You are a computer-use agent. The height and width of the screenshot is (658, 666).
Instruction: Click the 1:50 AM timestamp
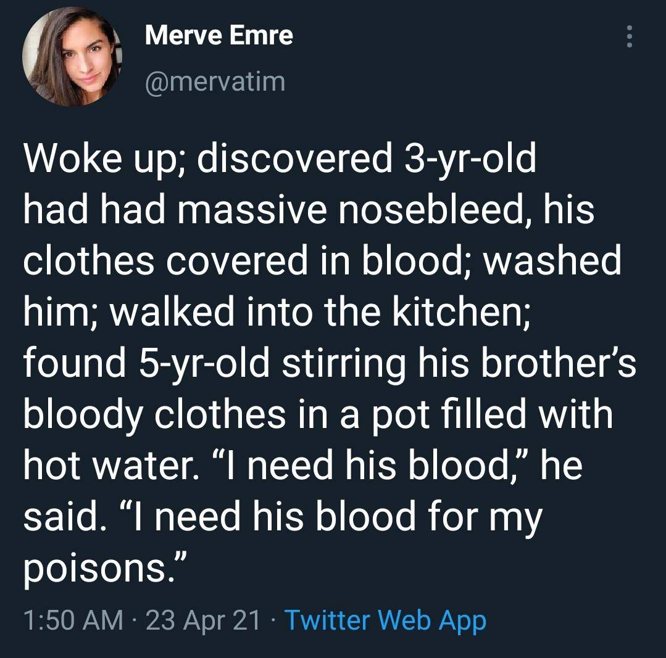click(x=73, y=620)
